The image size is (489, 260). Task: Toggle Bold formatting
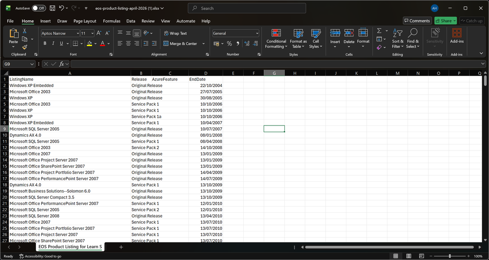45,44
